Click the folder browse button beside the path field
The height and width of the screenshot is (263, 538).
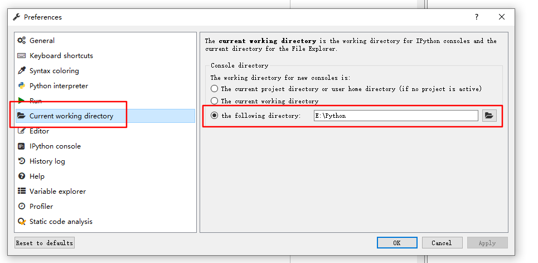(x=489, y=116)
